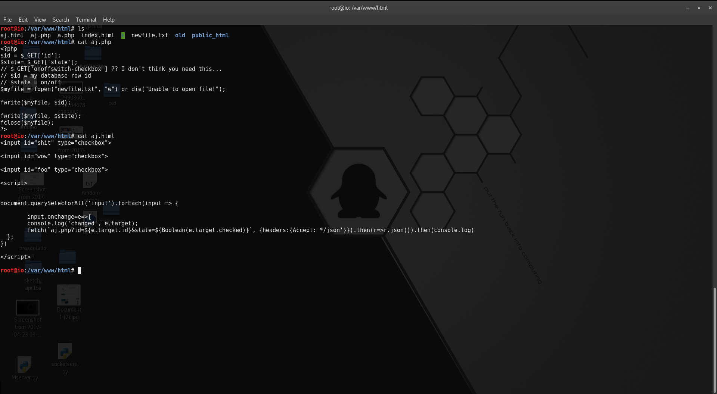Viewport: 717px width, 394px height.
Task: Open the Edit menu
Action: tap(23, 20)
